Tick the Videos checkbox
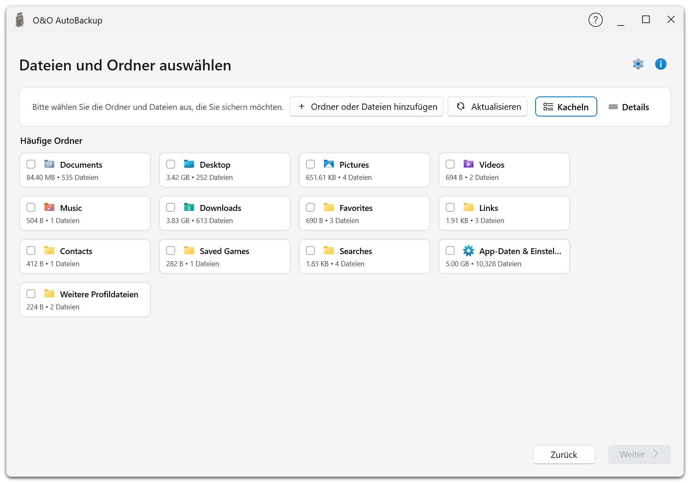 click(450, 164)
